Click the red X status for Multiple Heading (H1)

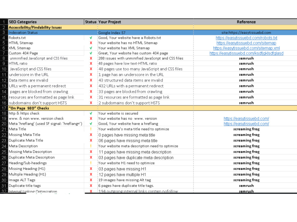pyautogui.click(x=91, y=174)
